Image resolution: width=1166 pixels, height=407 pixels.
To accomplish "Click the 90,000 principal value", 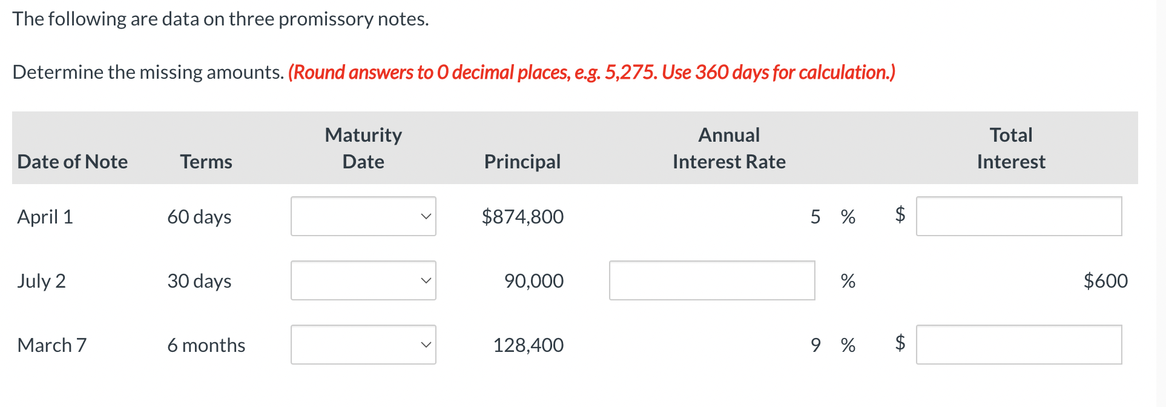I will (534, 280).
